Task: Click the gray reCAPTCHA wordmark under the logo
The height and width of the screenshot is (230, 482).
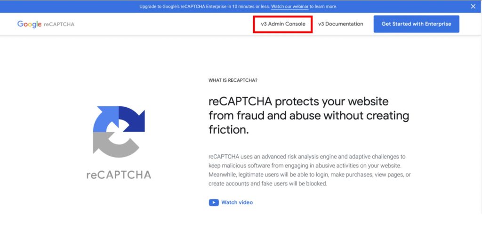Action: coord(119,175)
